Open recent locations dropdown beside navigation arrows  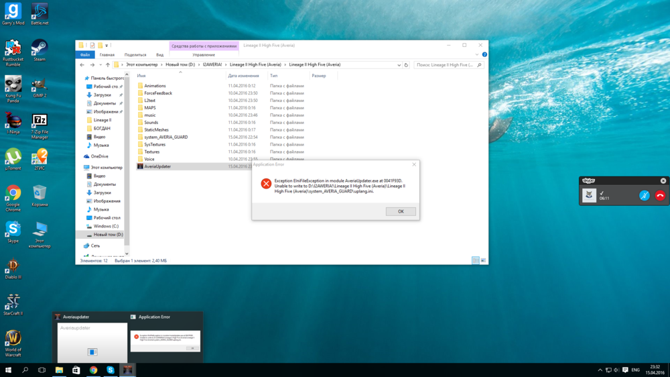coord(100,65)
